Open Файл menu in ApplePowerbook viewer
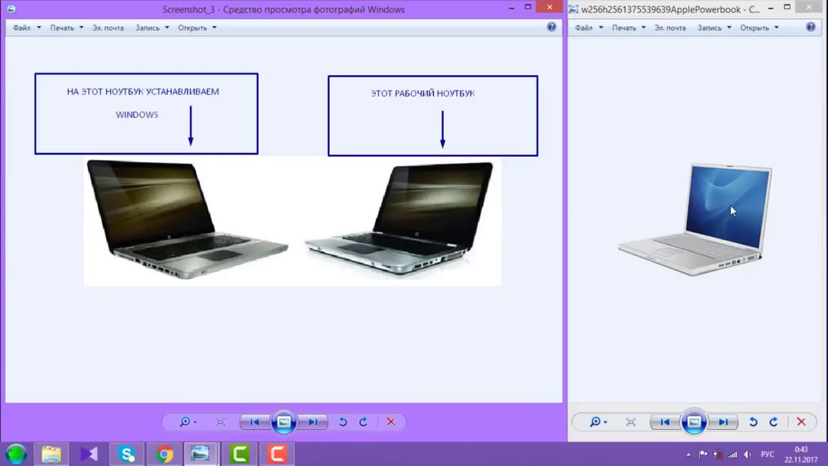 (x=589, y=28)
